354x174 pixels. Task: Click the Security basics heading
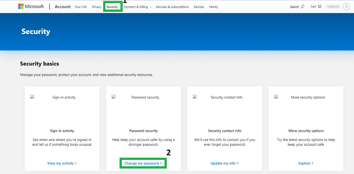(40, 64)
